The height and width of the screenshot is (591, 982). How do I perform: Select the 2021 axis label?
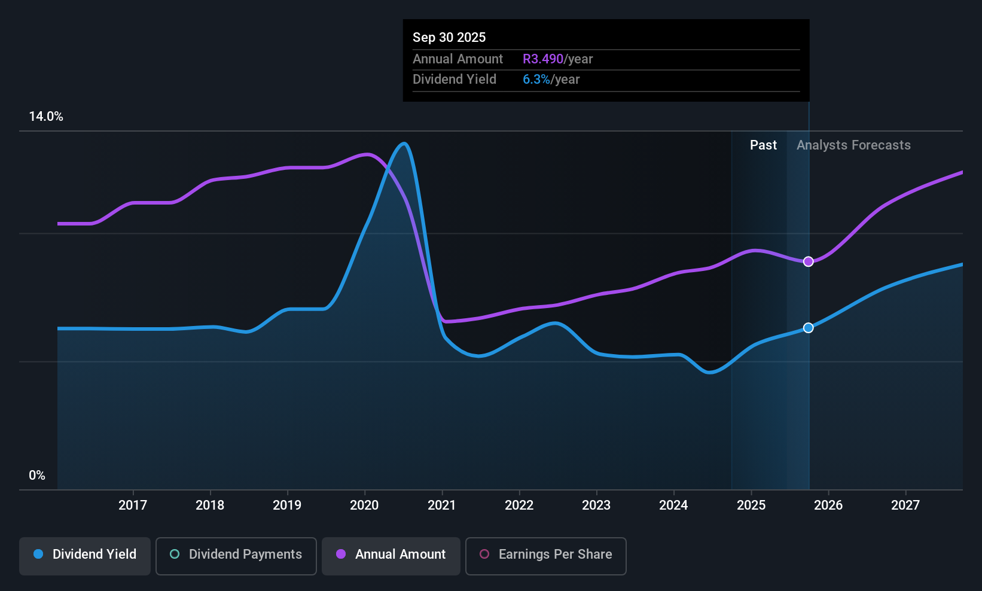click(x=442, y=505)
